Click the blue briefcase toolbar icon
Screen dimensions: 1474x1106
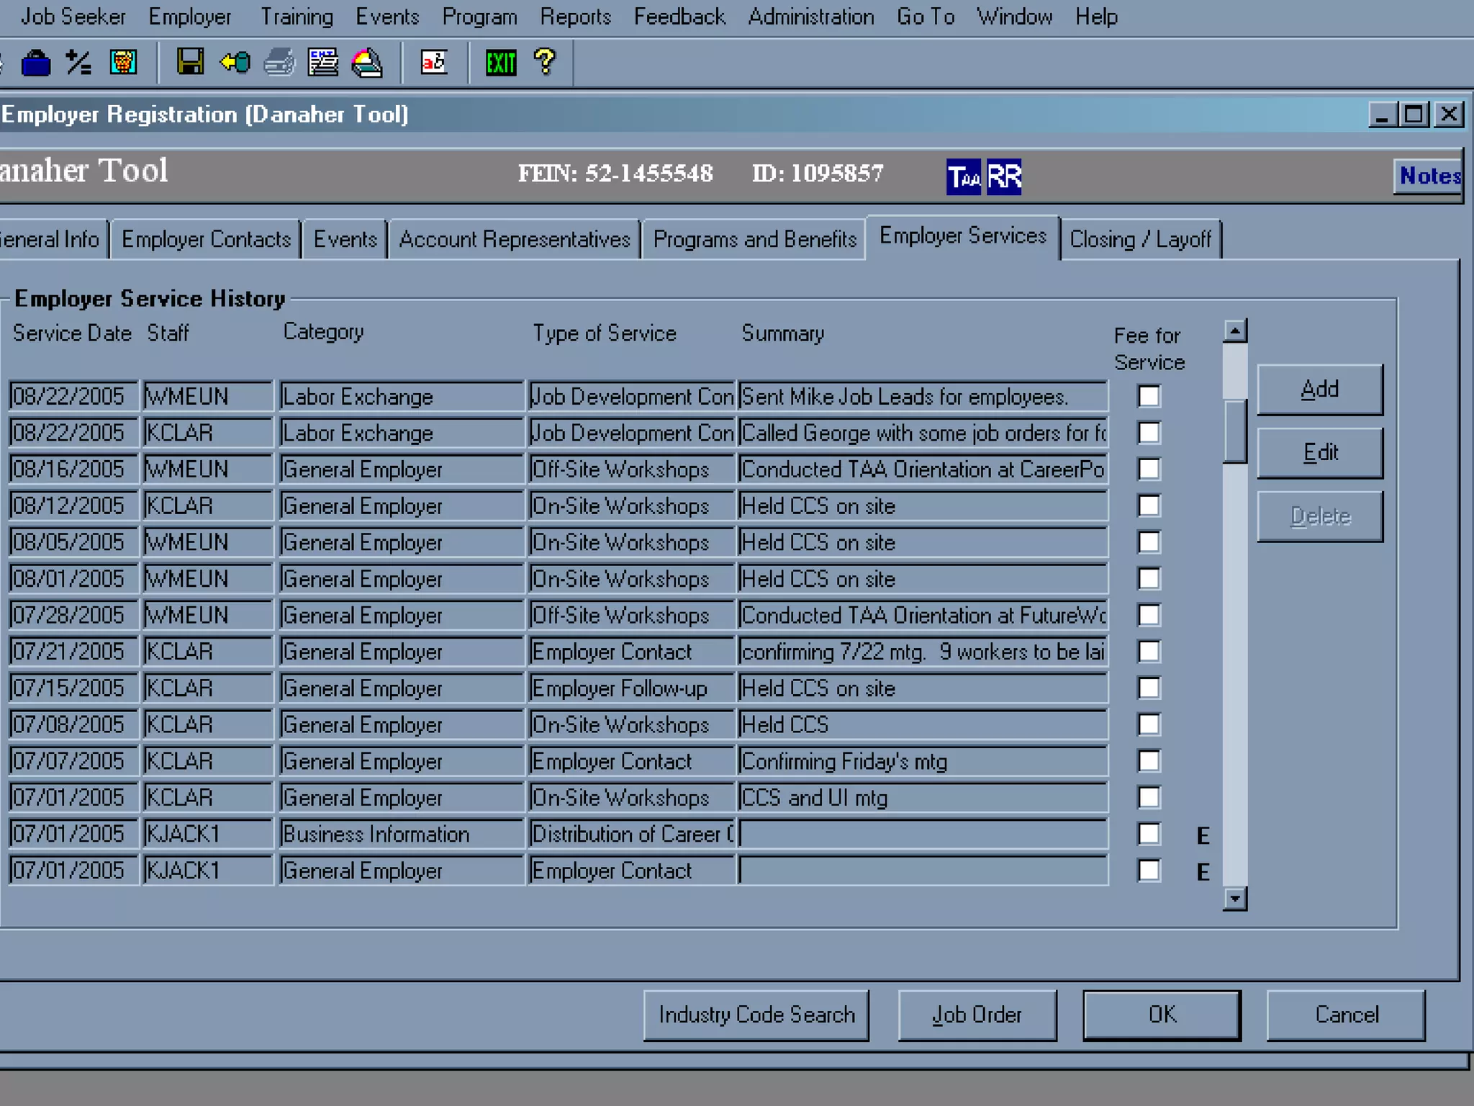pyautogui.click(x=35, y=63)
